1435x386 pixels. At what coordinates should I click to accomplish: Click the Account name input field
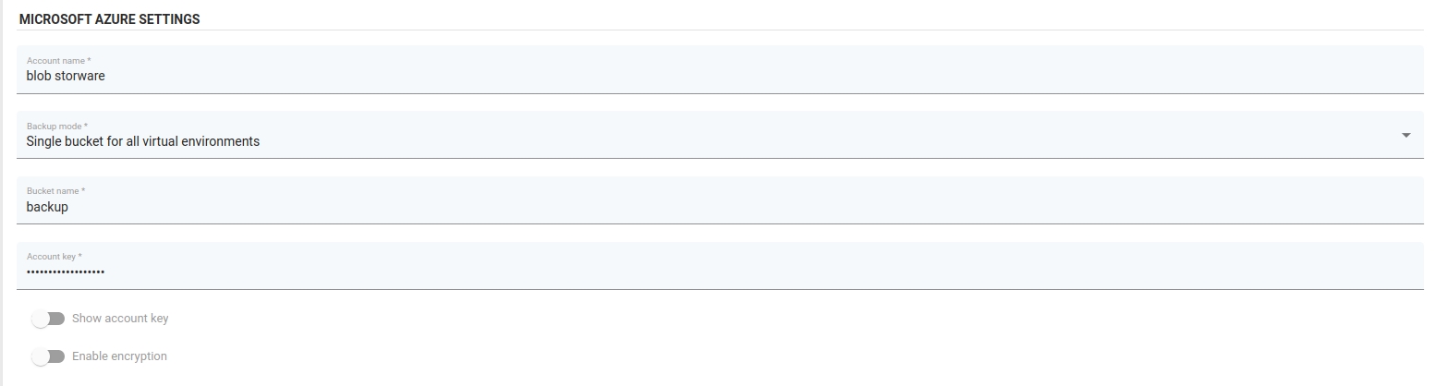pyautogui.click(x=719, y=77)
